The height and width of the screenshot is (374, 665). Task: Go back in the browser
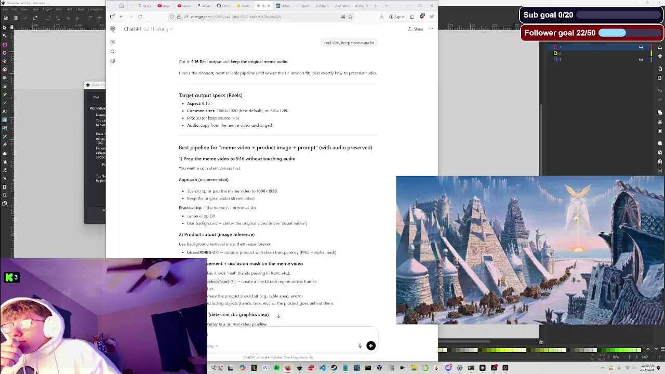(x=121, y=17)
